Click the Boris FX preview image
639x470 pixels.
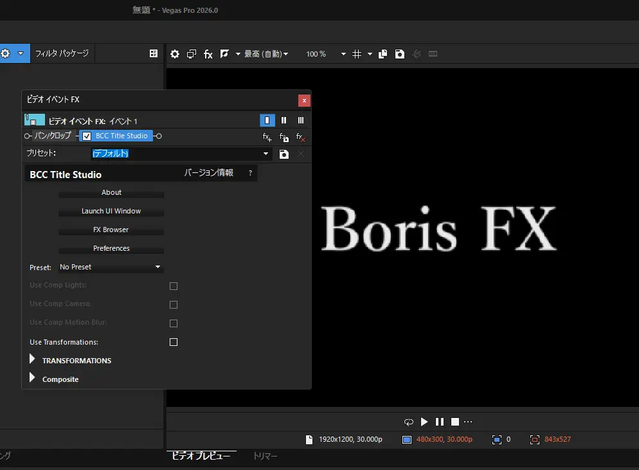(x=438, y=228)
